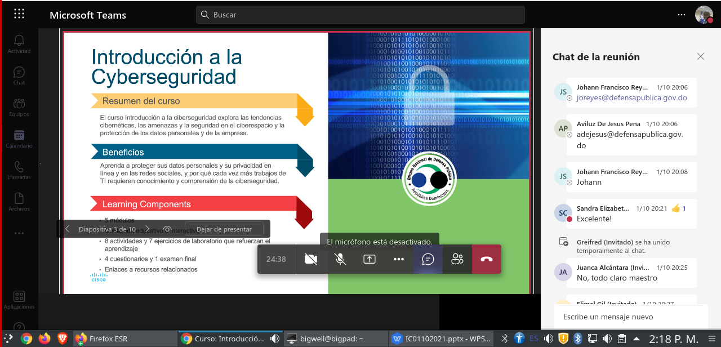Image resolution: width=721 pixels, height=347 pixels.
Task: Open Equipos in the sidebar
Action: pyautogui.click(x=19, y=107)
